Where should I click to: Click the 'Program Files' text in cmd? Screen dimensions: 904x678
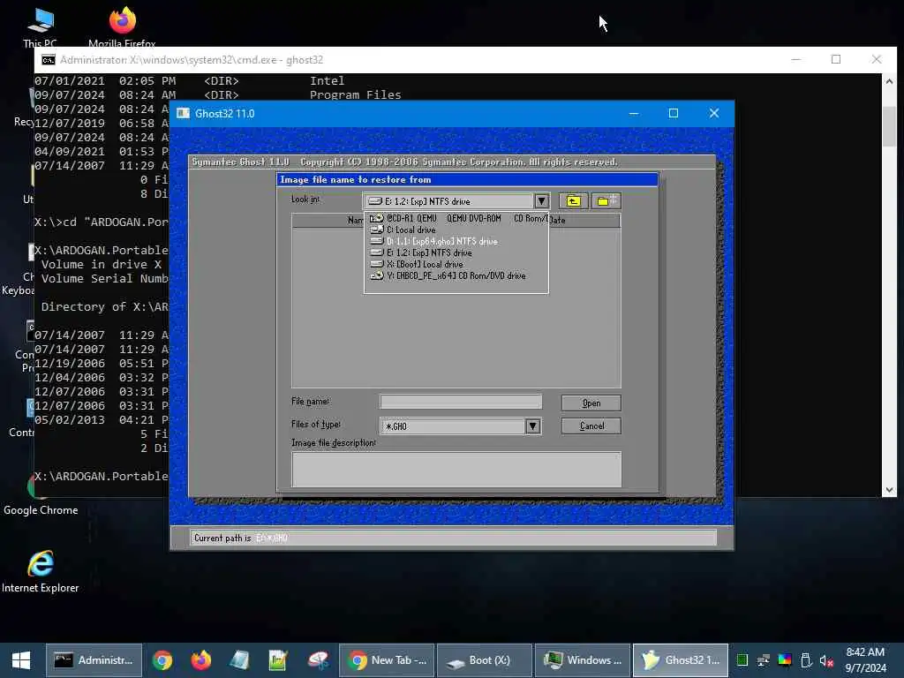[x=355, y=95]
